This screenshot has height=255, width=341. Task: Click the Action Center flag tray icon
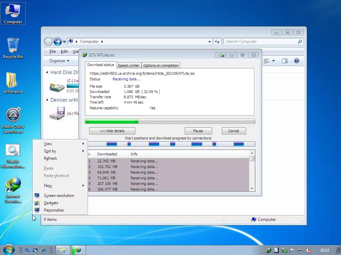coord(292,250)
